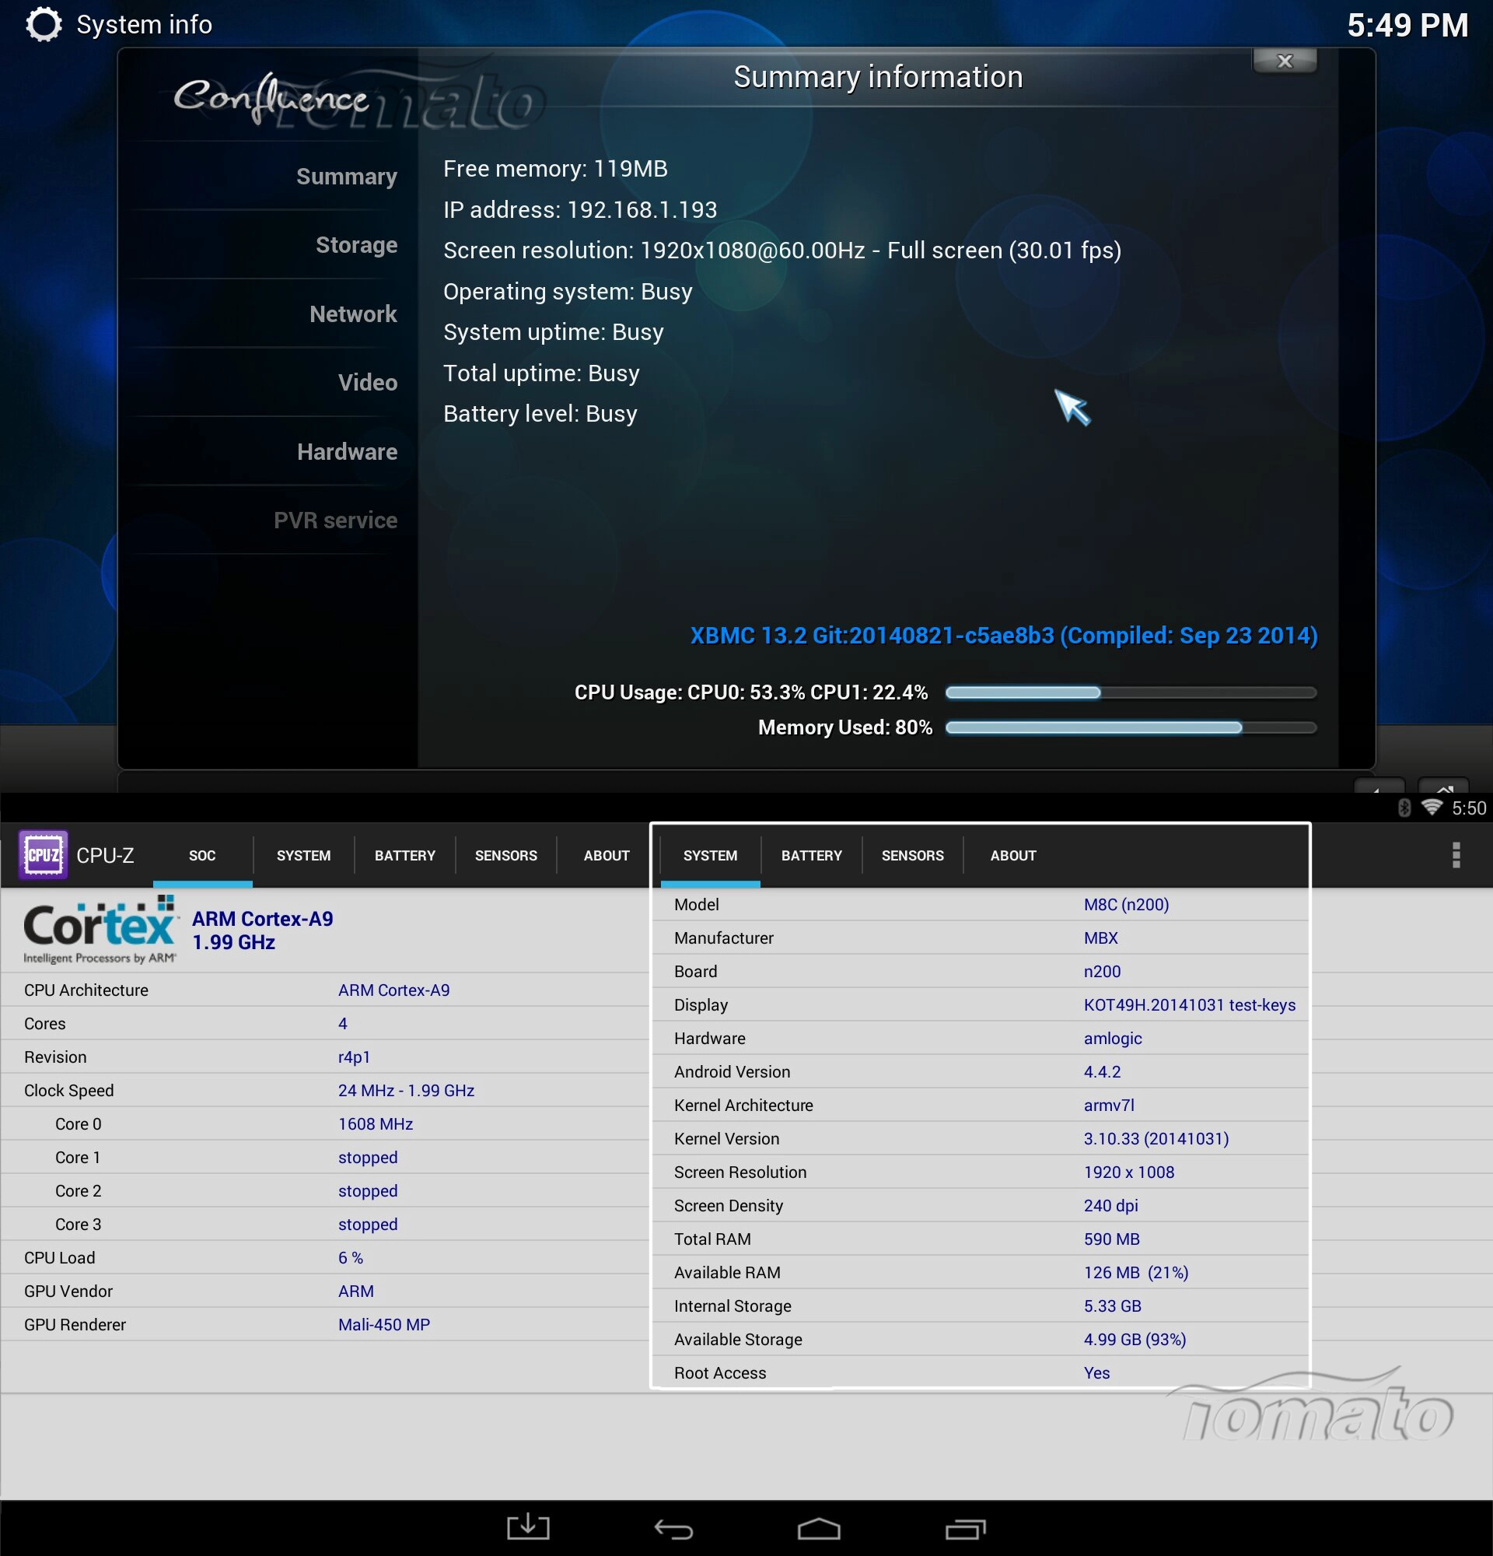Click the Memory Used progress bar
1493x1556 pixels.
[x=1131, y=728]
